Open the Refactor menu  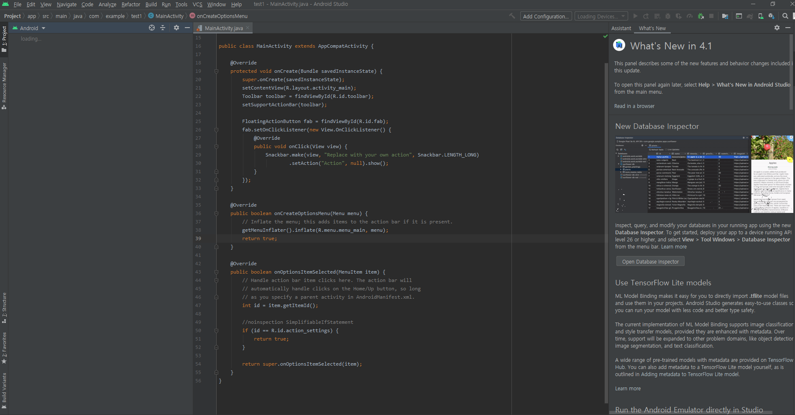[130, 4]
